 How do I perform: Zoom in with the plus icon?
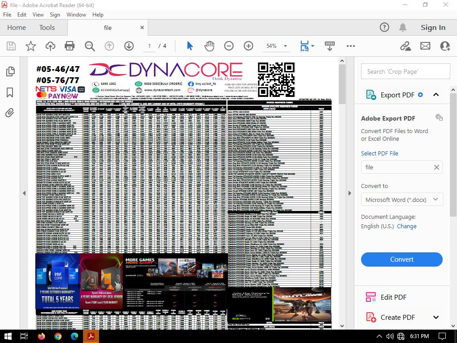[x=249, y=46]
